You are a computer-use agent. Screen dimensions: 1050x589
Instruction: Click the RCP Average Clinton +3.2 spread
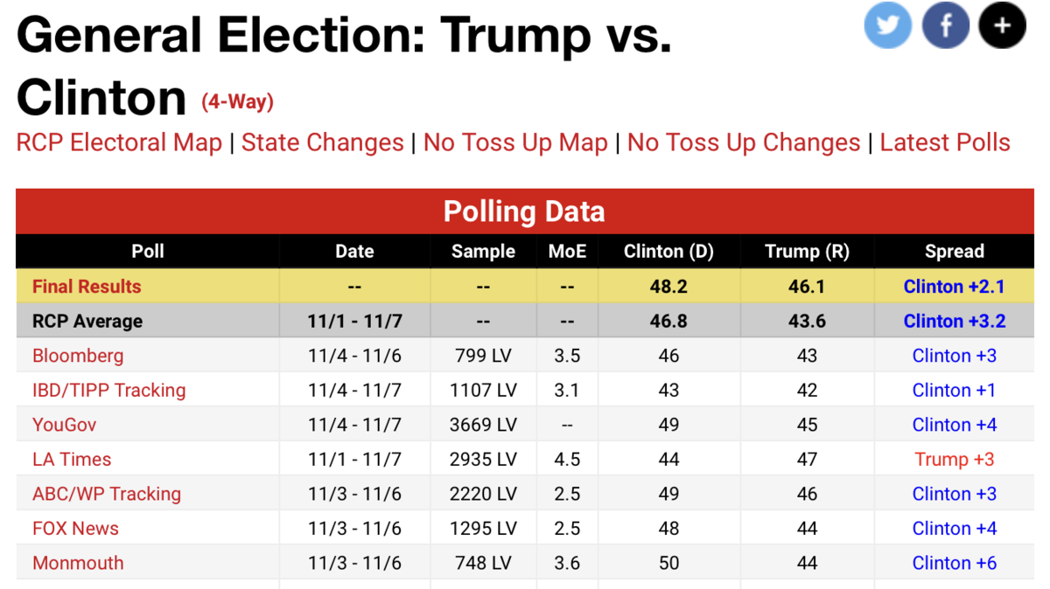pos(954,321)
